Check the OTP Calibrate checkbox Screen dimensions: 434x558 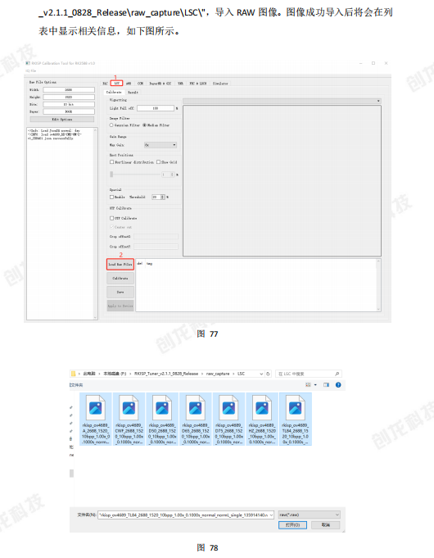[x=111, y=218]
